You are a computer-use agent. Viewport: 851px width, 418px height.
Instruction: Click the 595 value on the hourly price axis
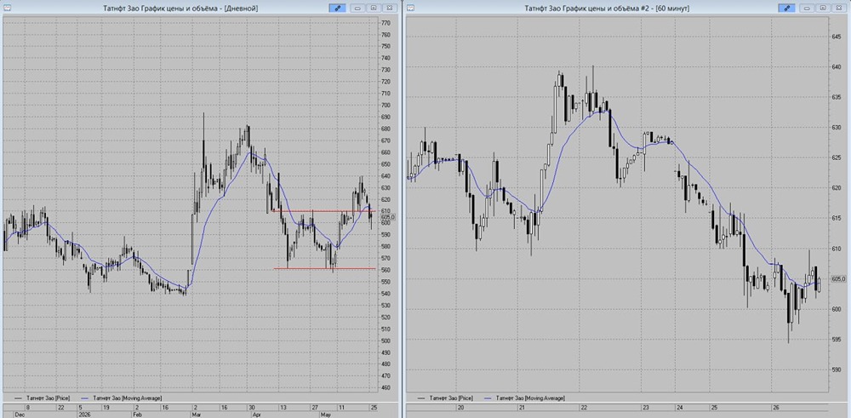pyautogui.click(x=836, y=340)
